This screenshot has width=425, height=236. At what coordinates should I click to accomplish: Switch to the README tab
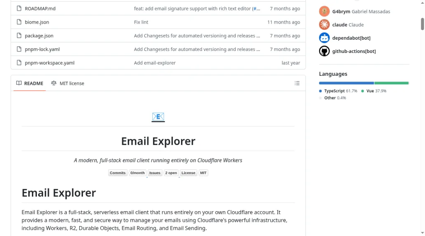coord(29,83)
